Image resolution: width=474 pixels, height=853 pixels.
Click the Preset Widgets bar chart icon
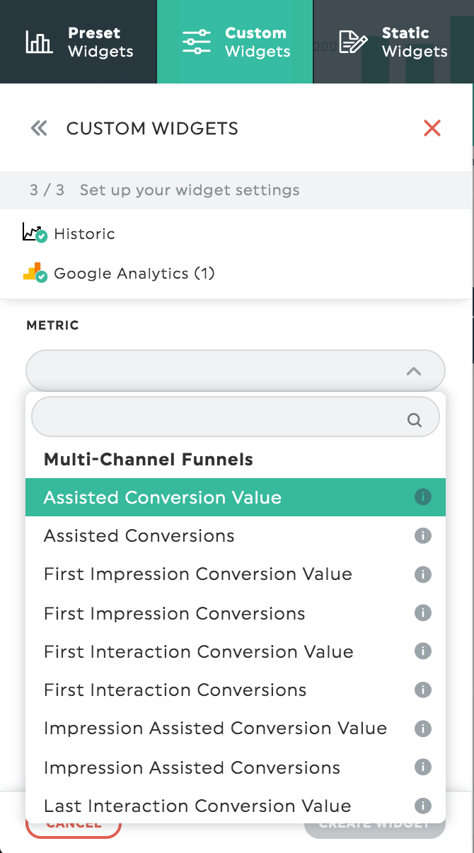[39, 41]
